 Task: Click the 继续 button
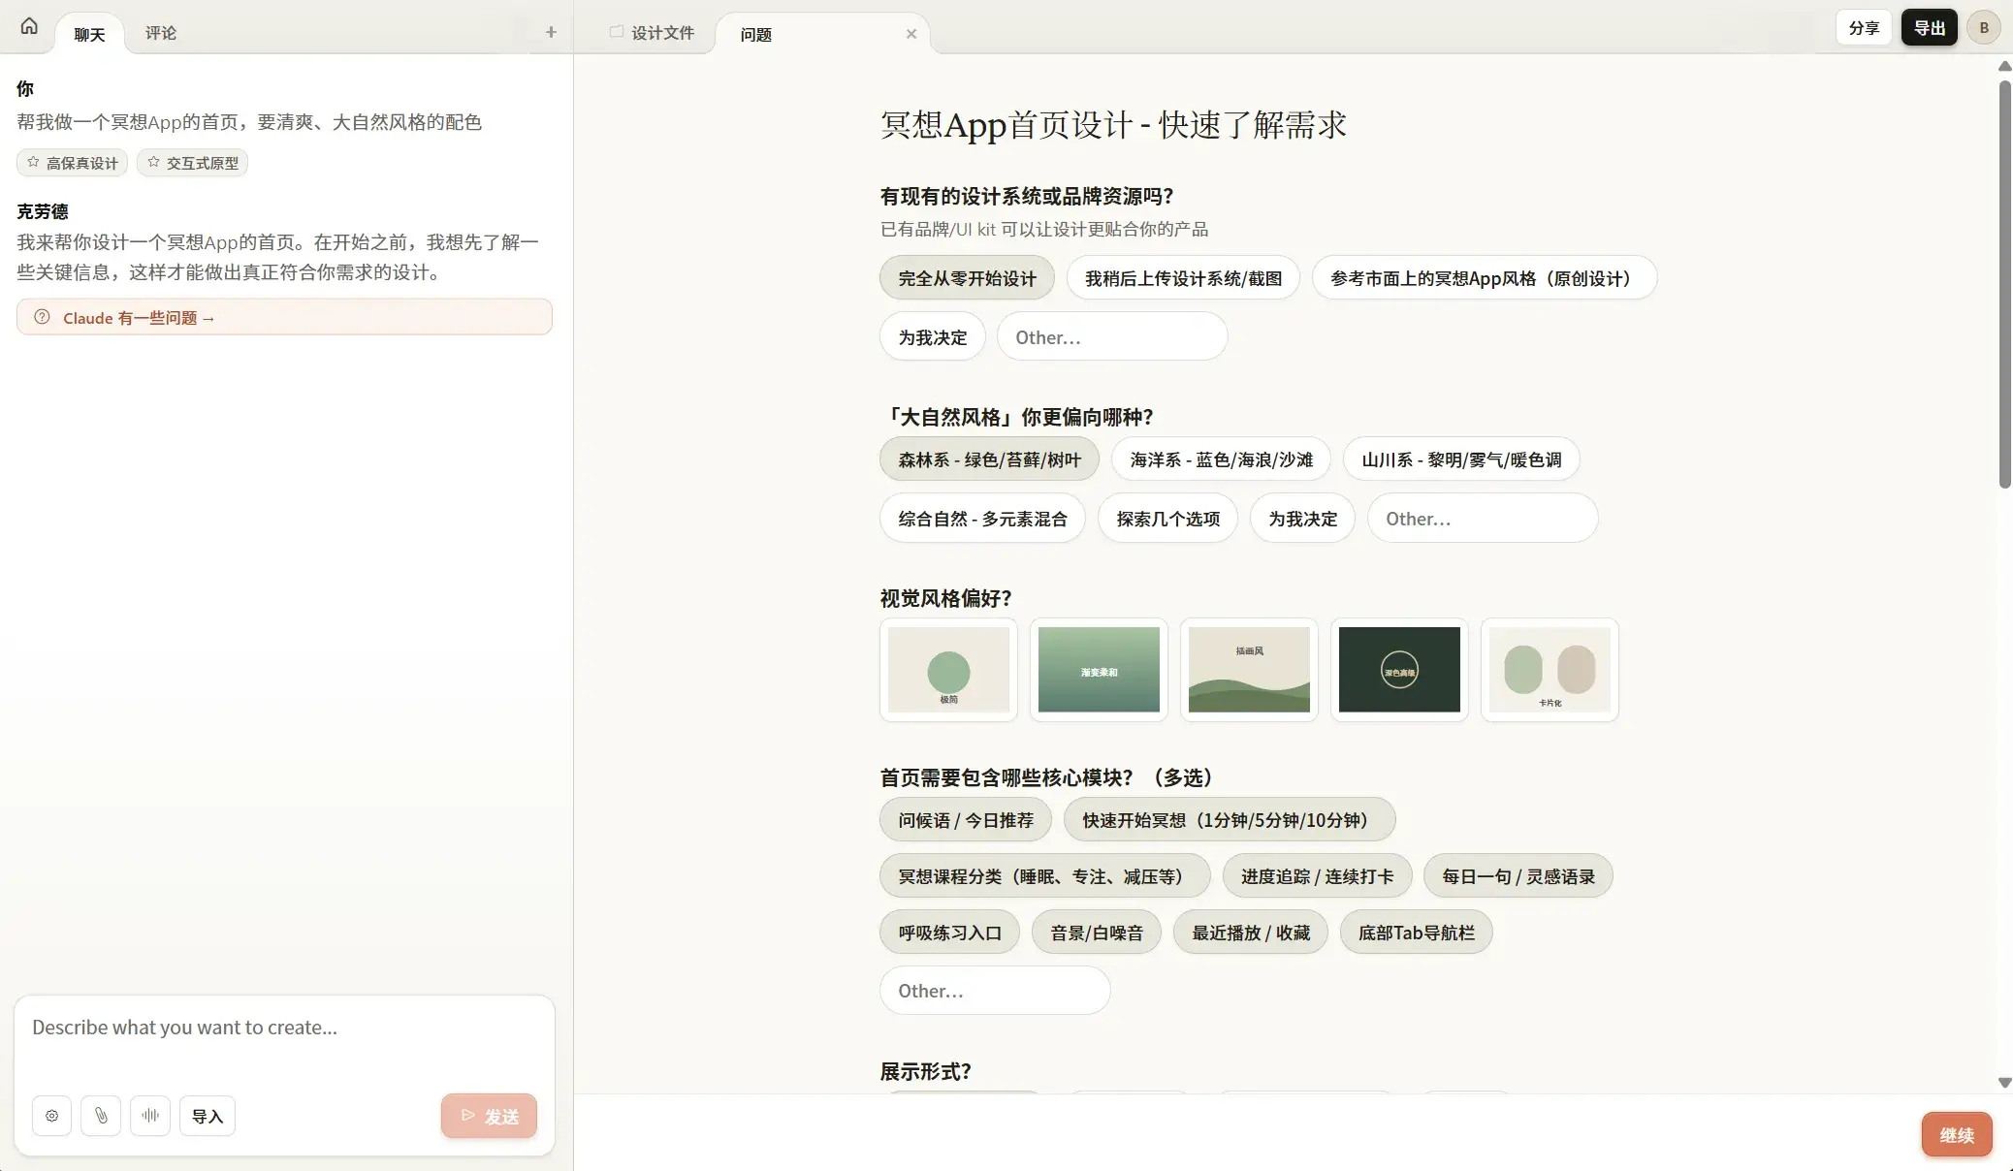coord(1956,1135)
